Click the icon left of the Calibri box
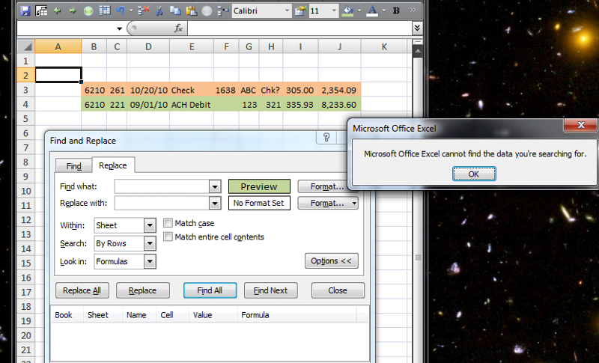Image resolution: width=599 pixels, height=363 pixels. click(223, 10)
